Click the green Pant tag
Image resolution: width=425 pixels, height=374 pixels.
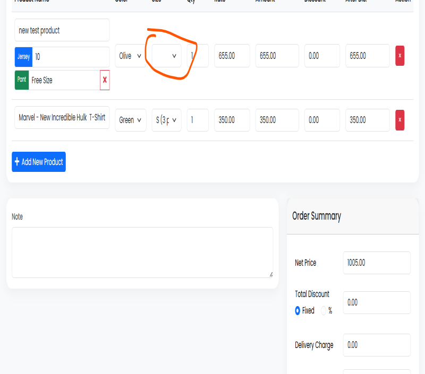pyautogui.click(x=22, y=80)
